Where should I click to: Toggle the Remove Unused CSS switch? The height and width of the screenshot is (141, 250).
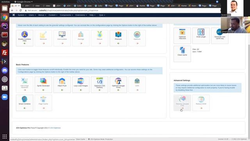coord(182,108)
